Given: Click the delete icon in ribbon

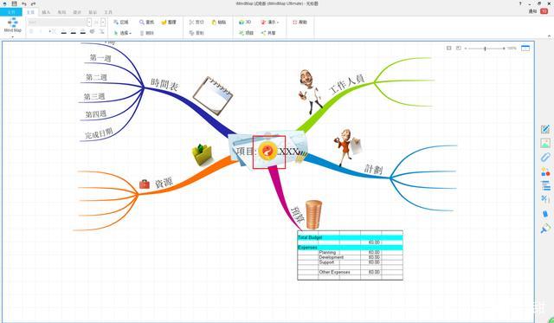Looking at the screenshot, I should pos(142,33).
